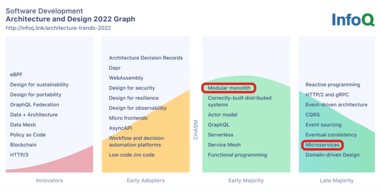Image resolution: width=381 pixels, height=191 pixels.
Task: Click the InfoQ logo
Action: point(353,20)
